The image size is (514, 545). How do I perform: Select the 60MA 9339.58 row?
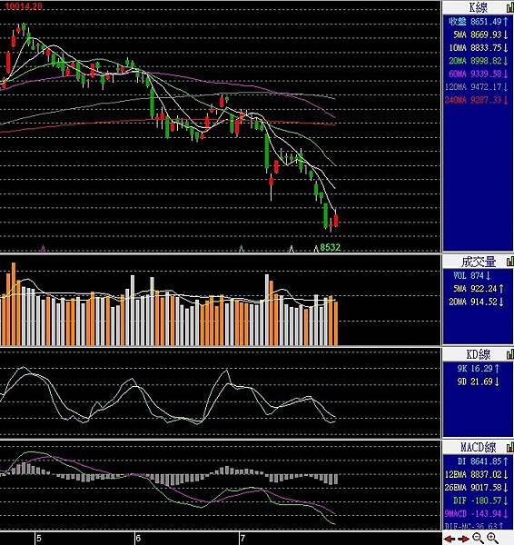(x=479, y=74)
